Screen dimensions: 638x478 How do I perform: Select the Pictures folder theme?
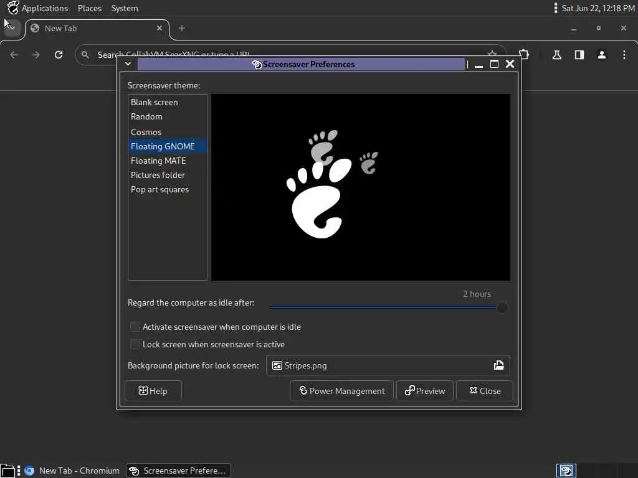coord(167,175)
